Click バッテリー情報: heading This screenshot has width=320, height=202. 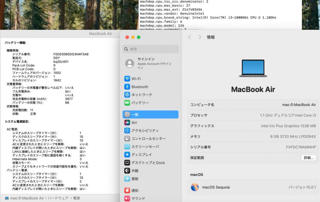coord(15,43)
